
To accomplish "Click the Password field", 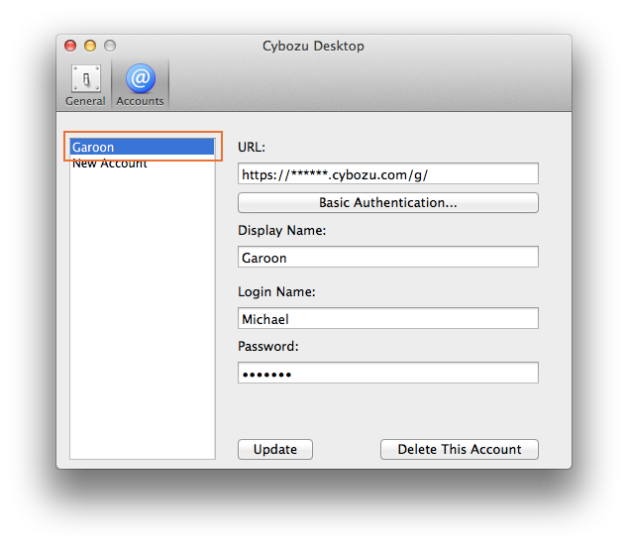I will point(387,373).
